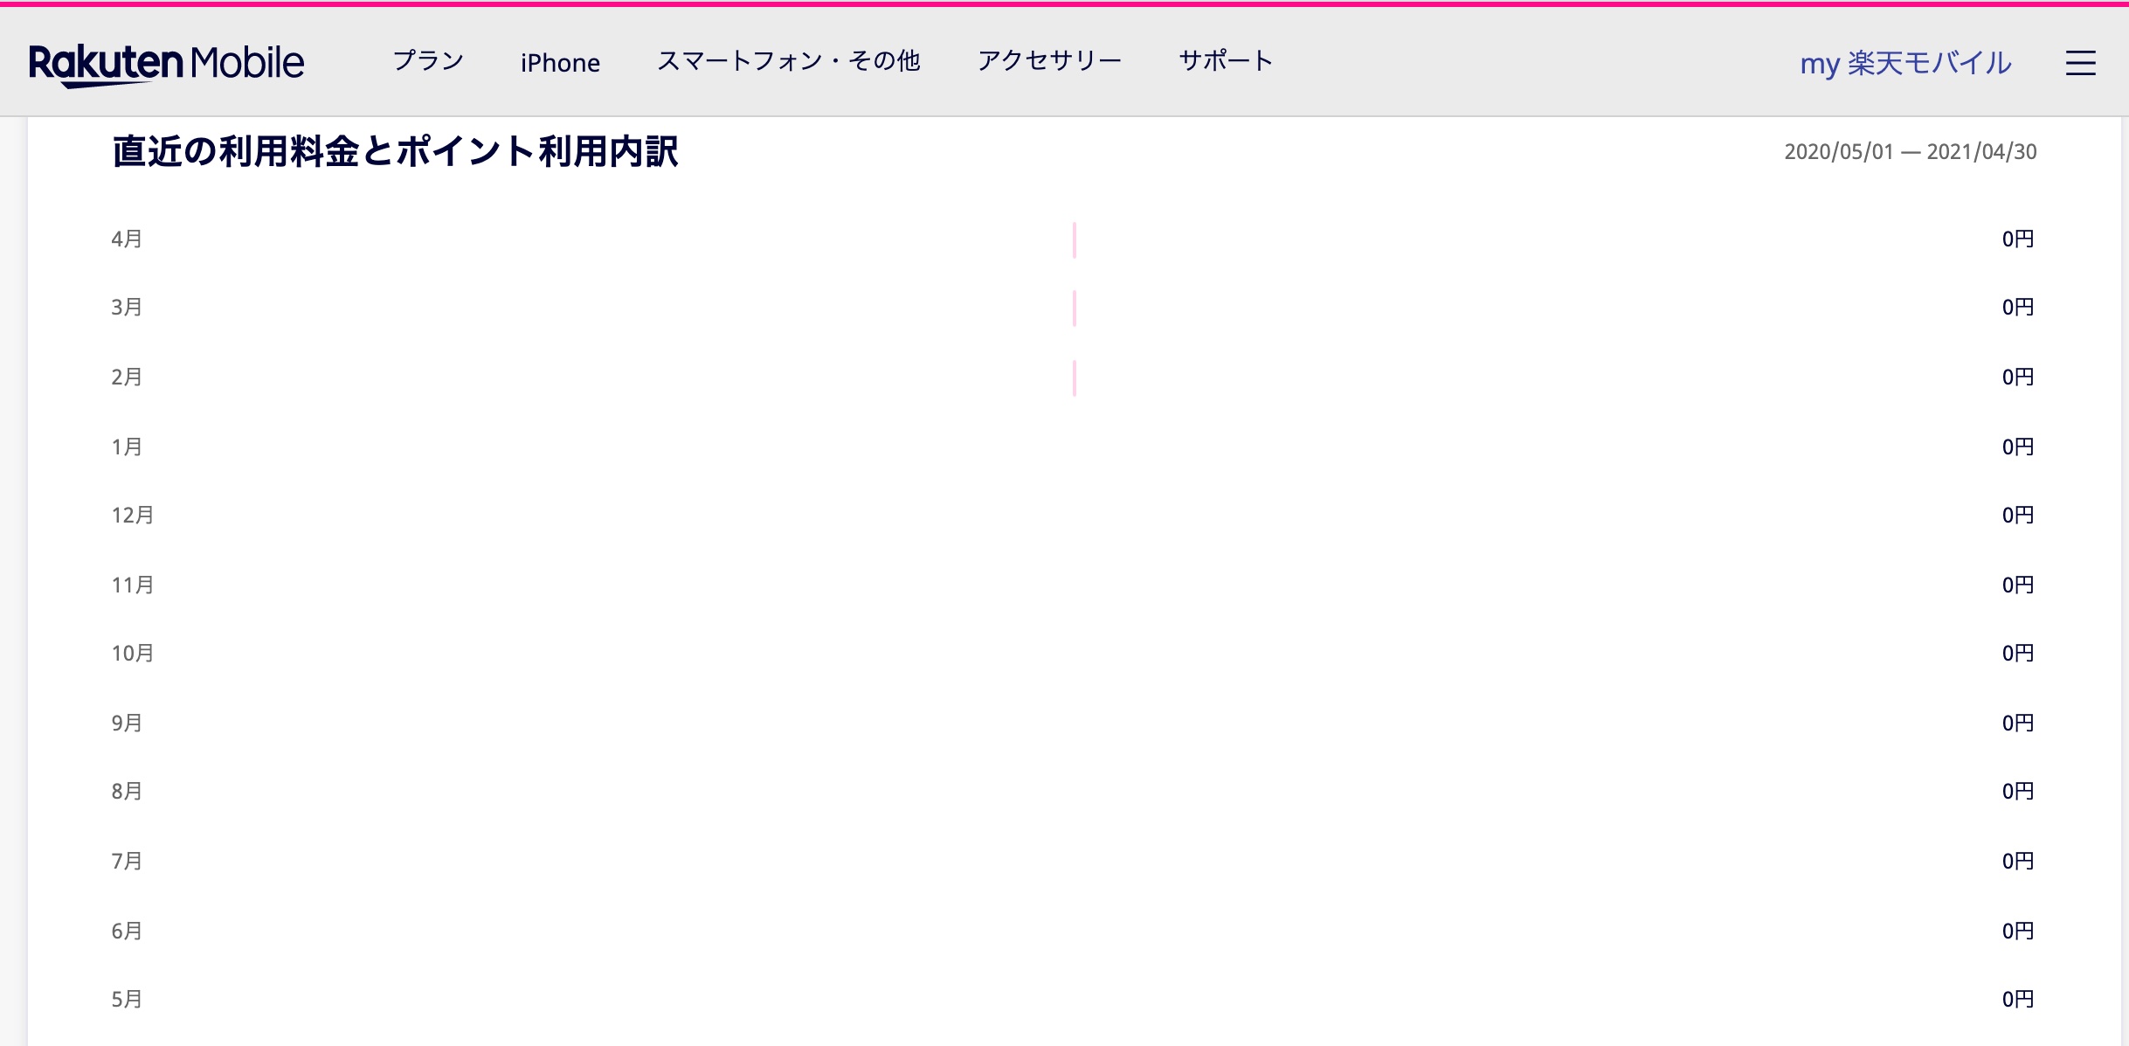Select the 1月 row label
Image resolution: width=2129 pixels, height=1046 pixels.
[x=127, y=447]
